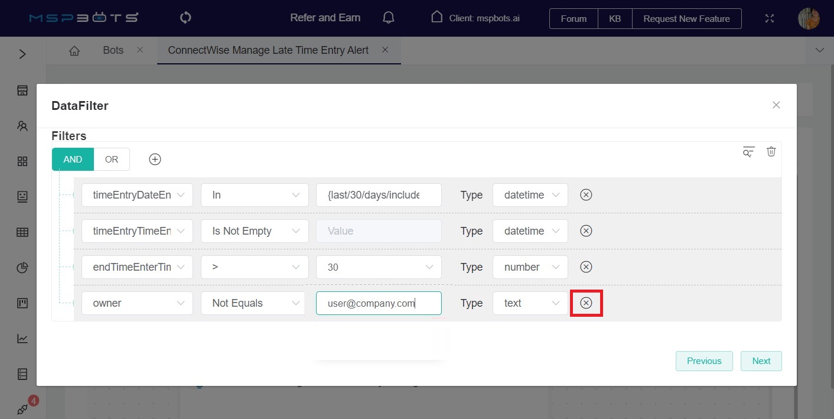
Task: Expand the owner field dropdown
Action: (x=137, y=303)
